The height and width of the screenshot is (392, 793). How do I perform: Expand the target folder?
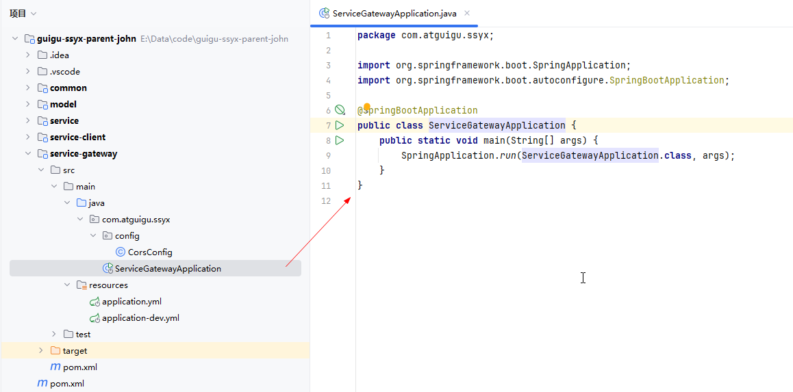pyautogui.click(x=42, y=350)
